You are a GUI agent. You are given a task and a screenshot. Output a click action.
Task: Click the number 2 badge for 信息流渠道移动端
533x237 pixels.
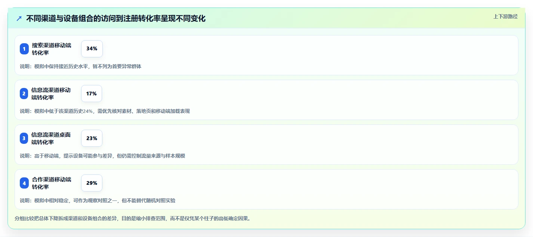click(24, 94)
